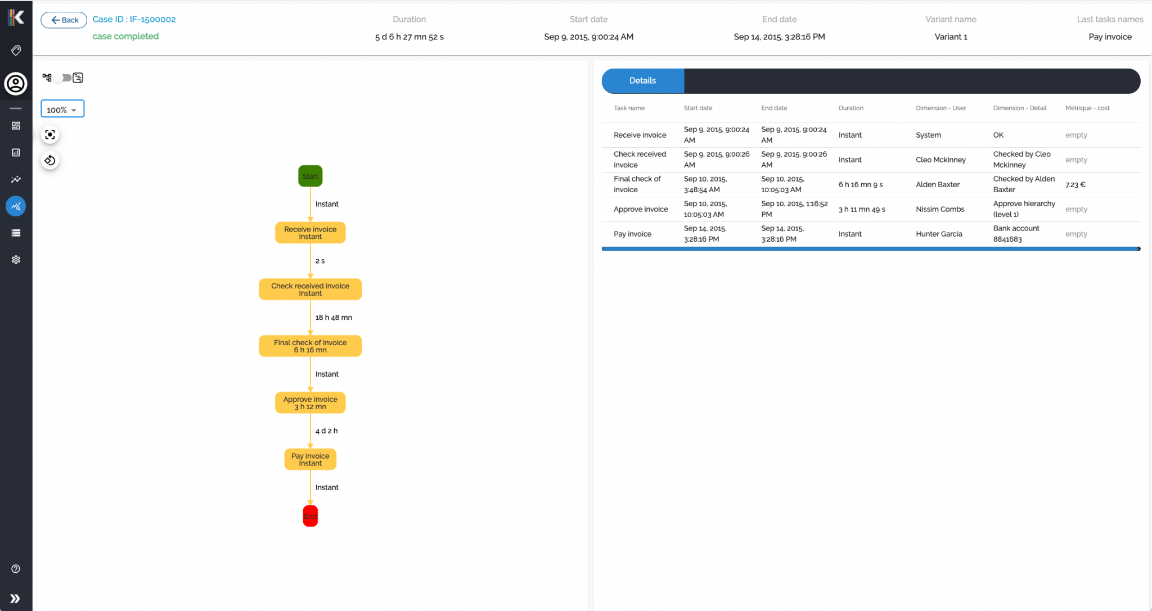The width and height of the screenshot is (1152, 611).
Task: Open the dashboard grid icon in the sidebar
Action: tap(16, 125)
